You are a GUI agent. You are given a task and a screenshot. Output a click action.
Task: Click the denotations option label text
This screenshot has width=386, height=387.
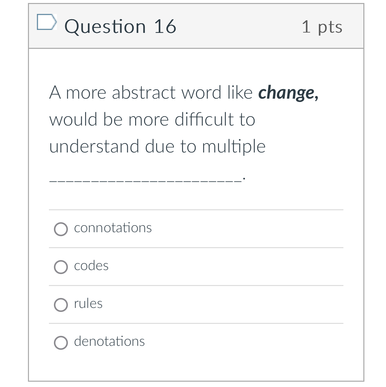pyautogui.click(x=109, y=341)
